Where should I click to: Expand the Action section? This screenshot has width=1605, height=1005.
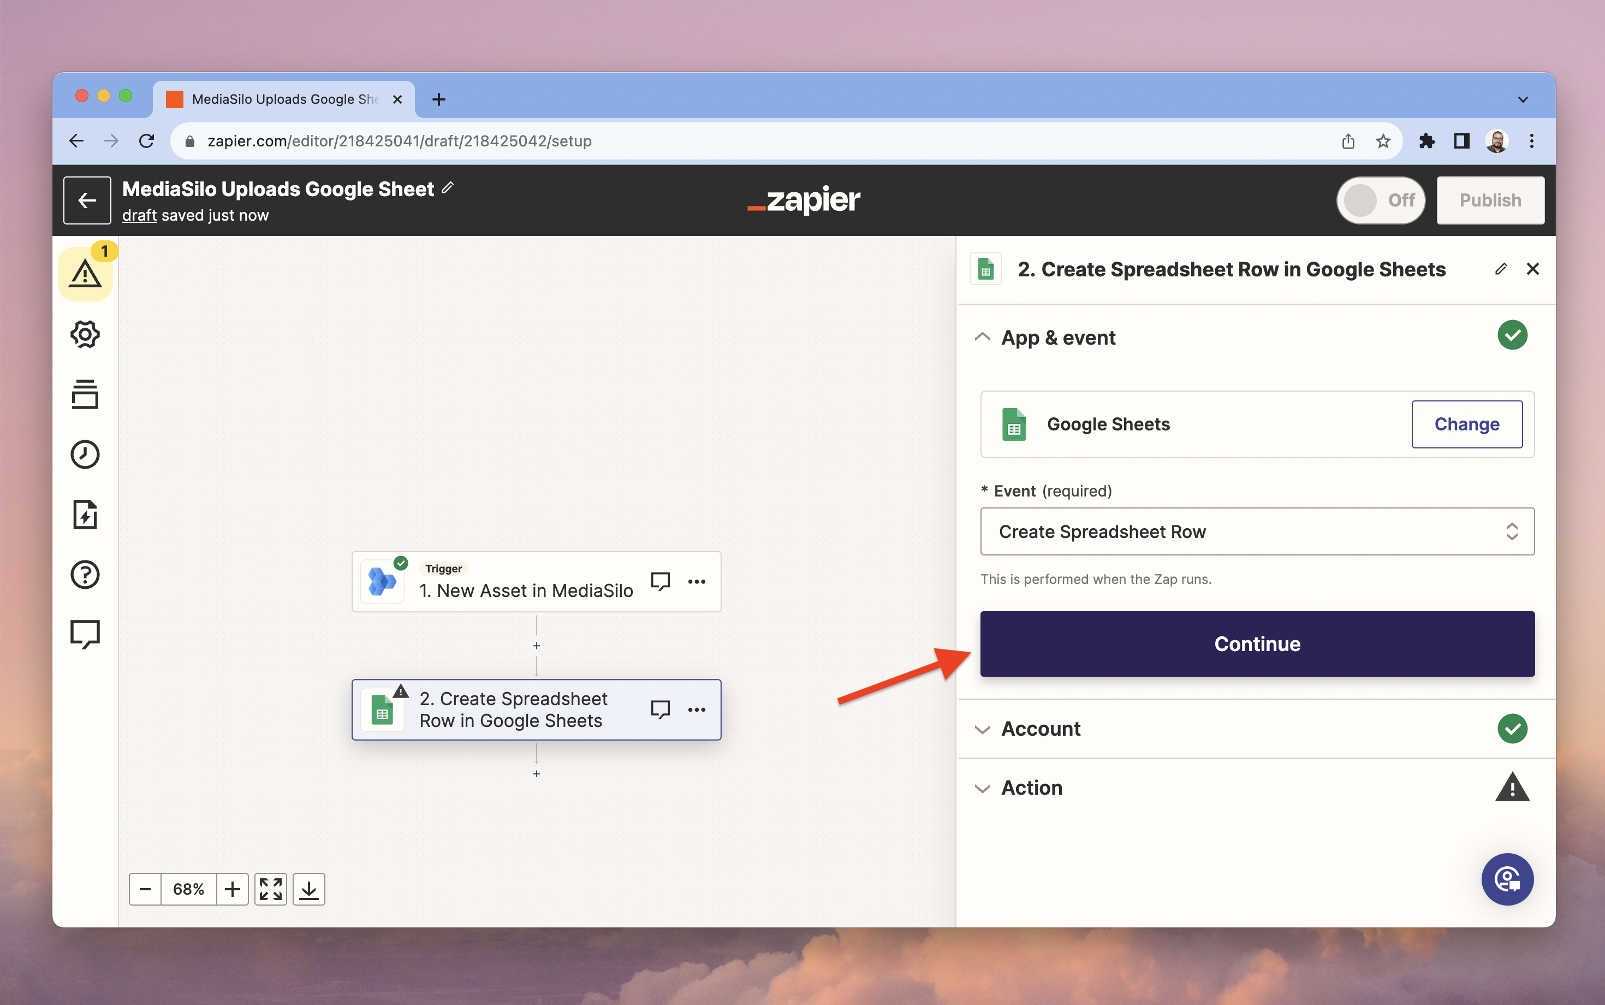point(983,788)
